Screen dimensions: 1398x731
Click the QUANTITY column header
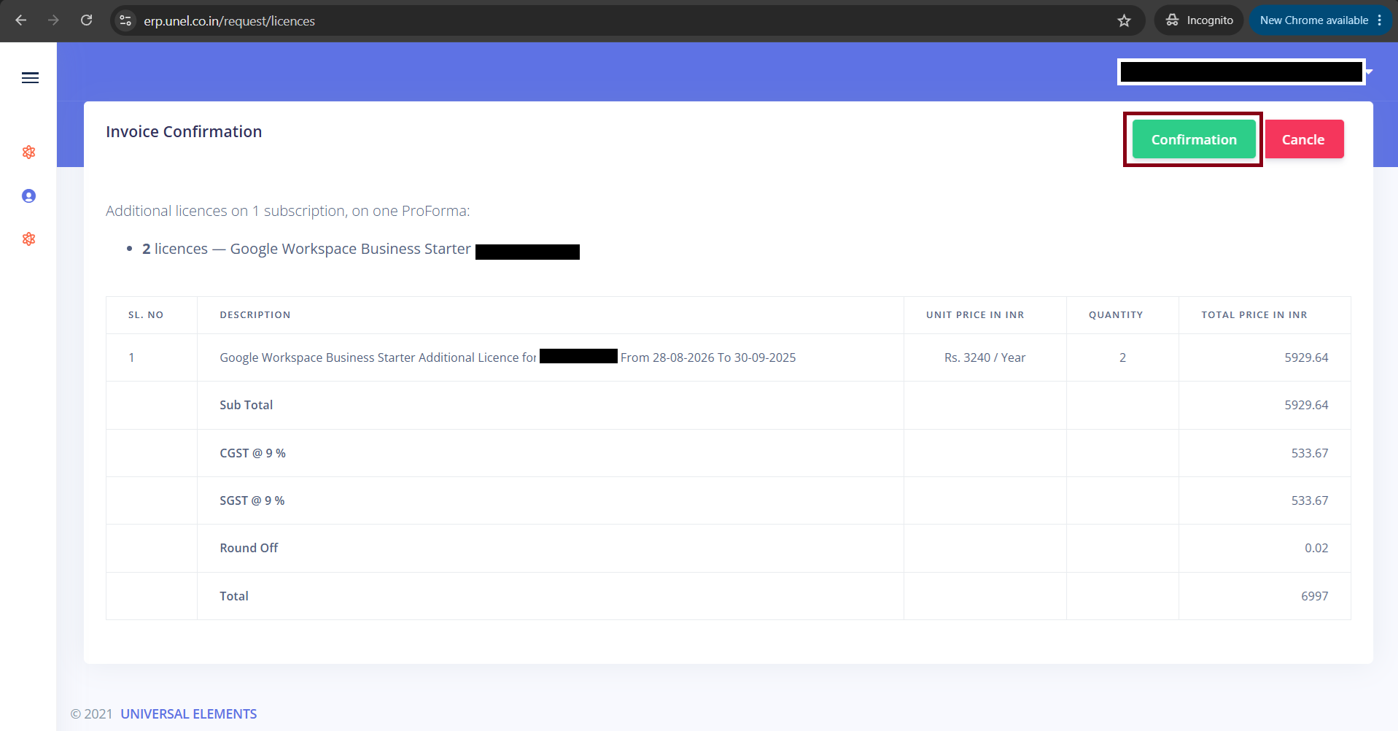(x=1116, y=315)
